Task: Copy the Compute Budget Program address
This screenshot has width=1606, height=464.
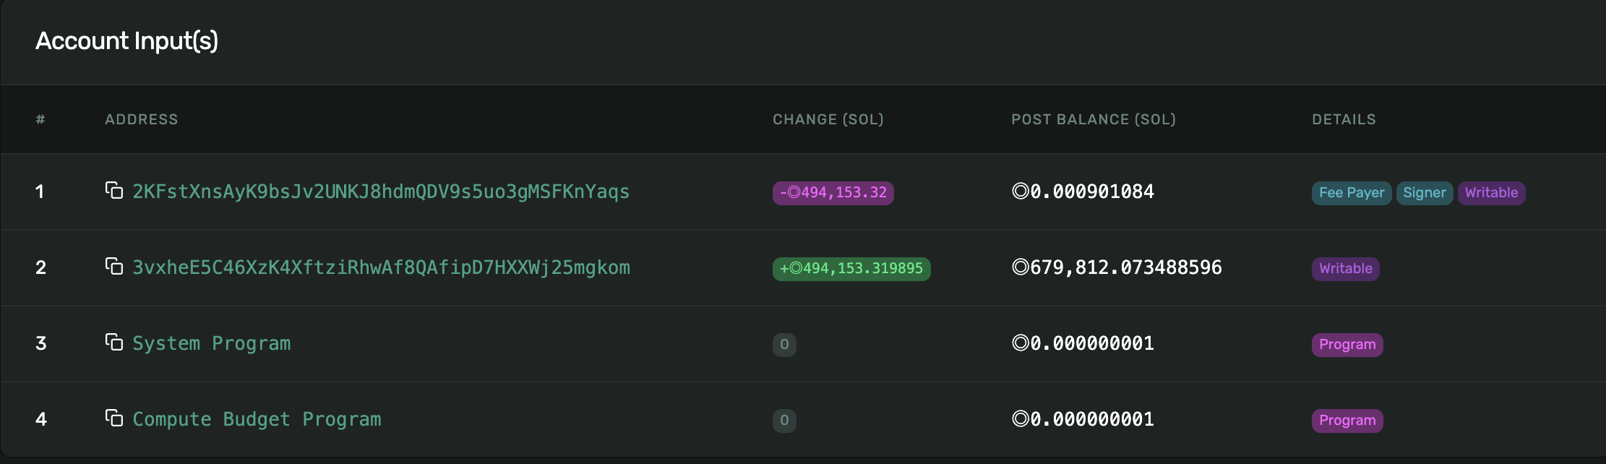Action: 114,418
